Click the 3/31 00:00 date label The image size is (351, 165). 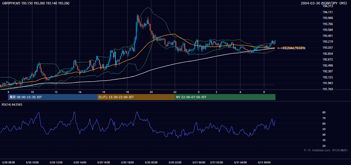(199, 163)
